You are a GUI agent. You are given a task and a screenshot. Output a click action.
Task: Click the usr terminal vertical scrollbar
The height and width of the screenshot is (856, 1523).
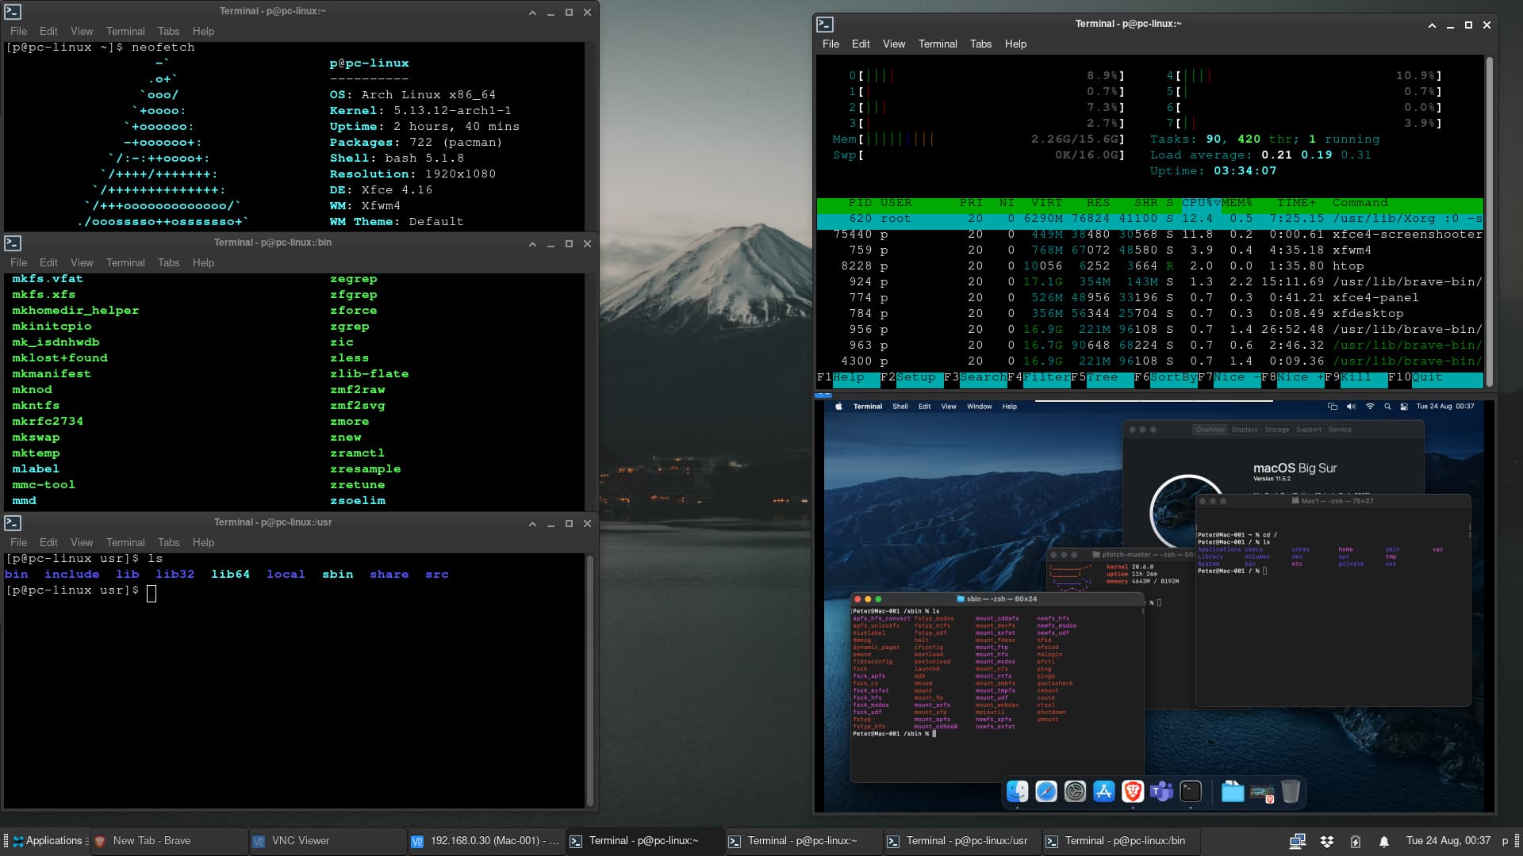coord(589,681)
